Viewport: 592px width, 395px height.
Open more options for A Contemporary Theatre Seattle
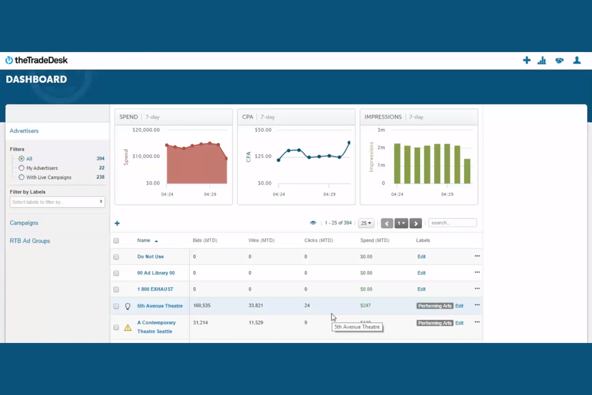pos(477,322)
